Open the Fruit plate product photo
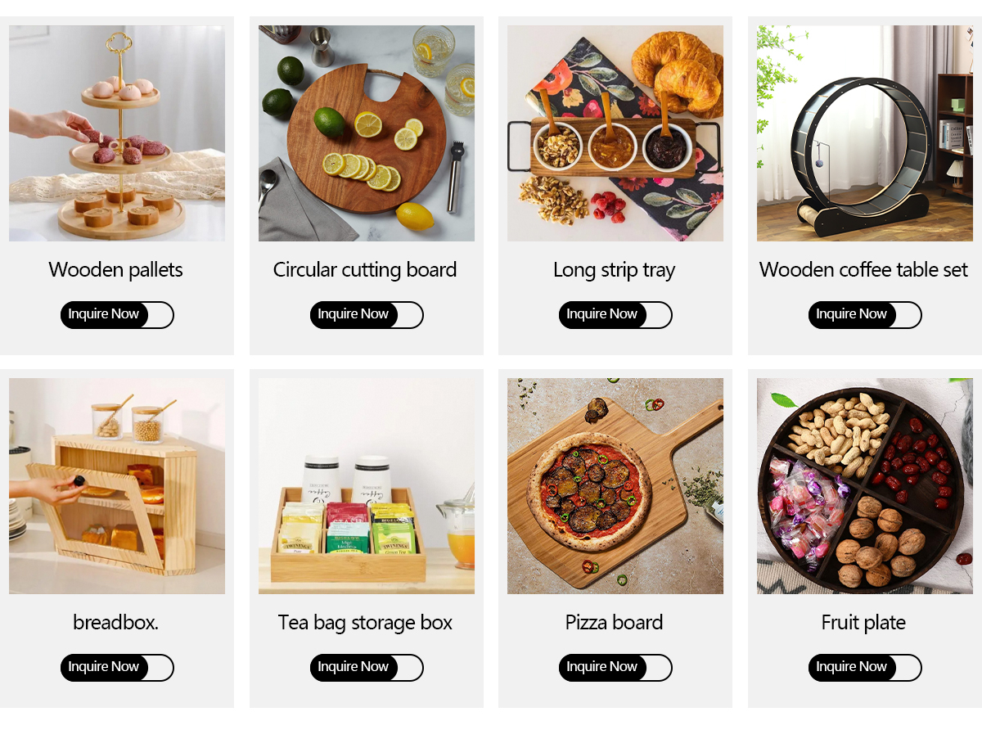982x730 pixels. [x=865, y=486]
